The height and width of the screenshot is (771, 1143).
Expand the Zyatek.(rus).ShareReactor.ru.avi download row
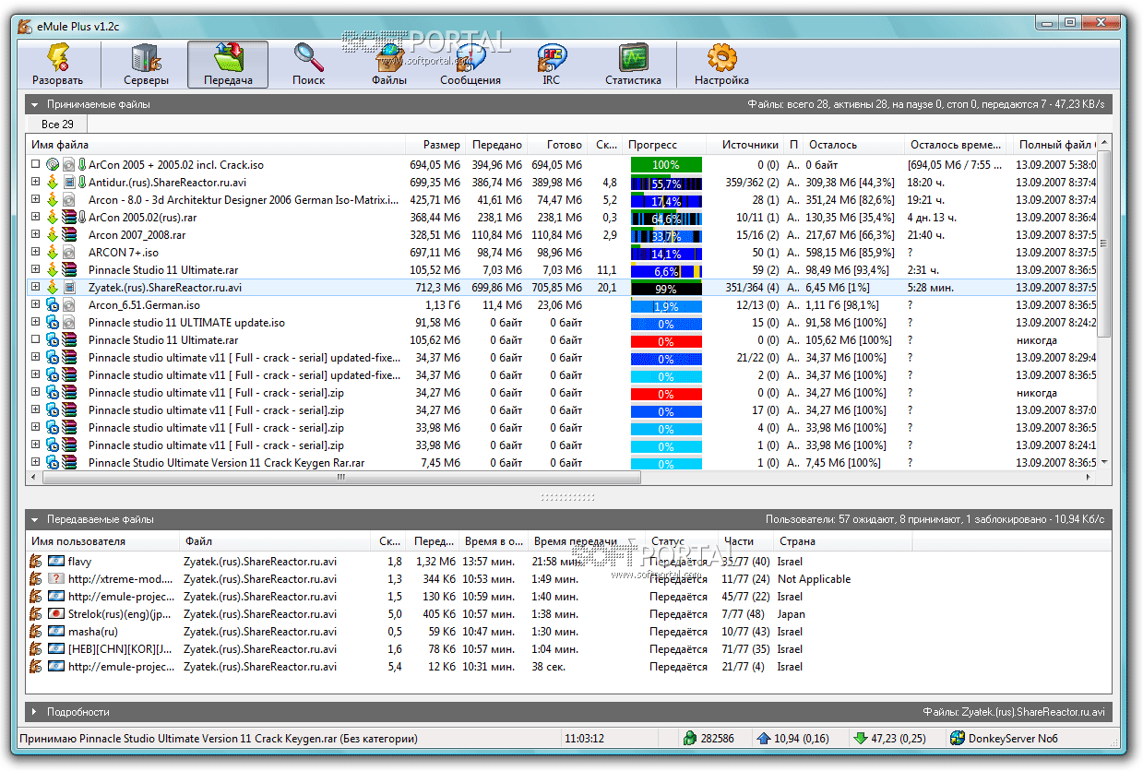click(x=35, y=288)
